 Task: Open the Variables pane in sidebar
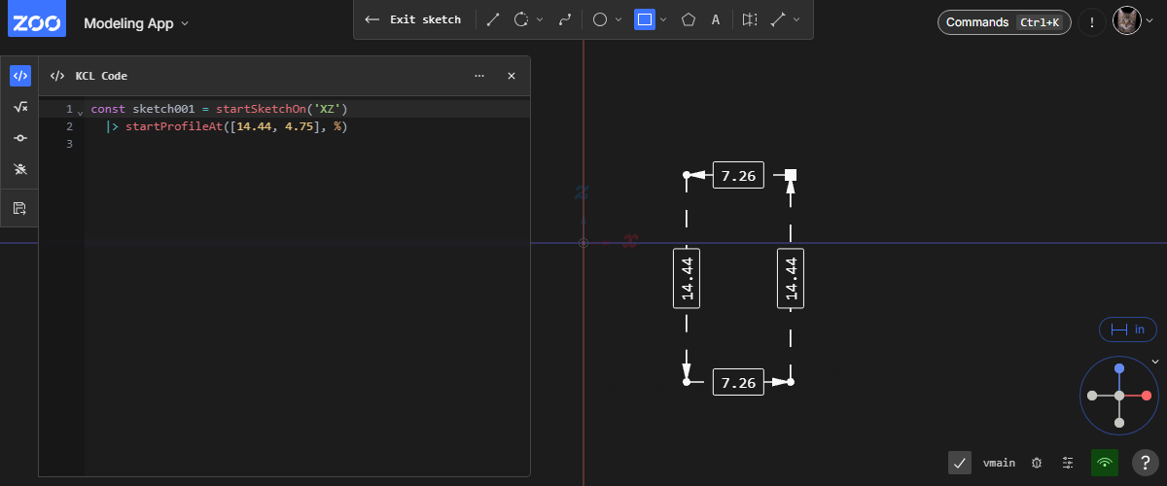point(20,107)
